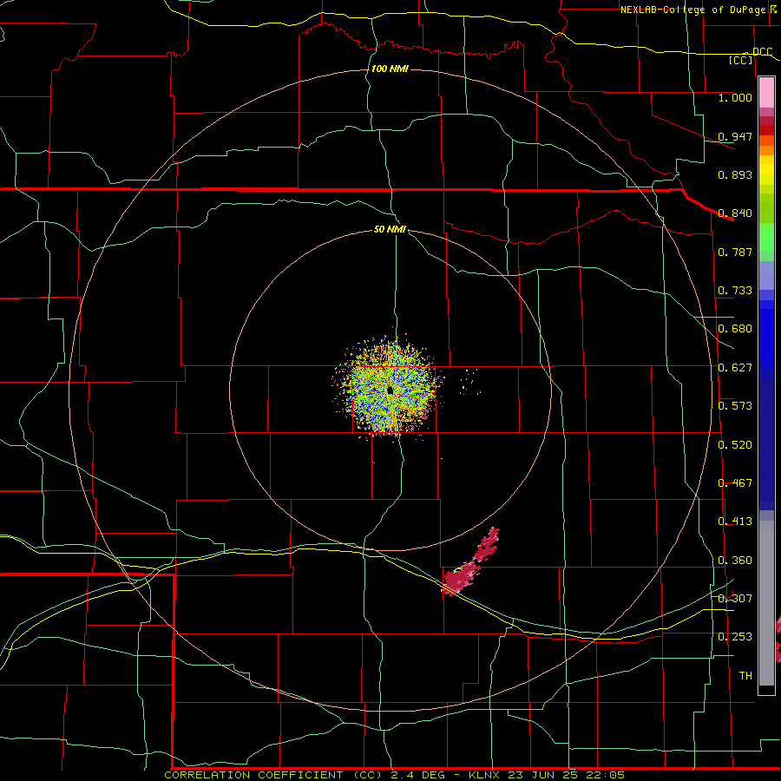Pick the bright green color bar segment
This screenshot has width=781, height=781.
click(x=766, y=237)
